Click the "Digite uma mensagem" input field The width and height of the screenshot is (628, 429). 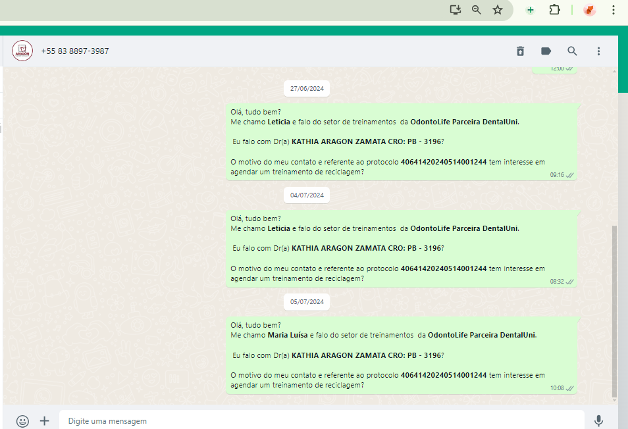point(321,420)
